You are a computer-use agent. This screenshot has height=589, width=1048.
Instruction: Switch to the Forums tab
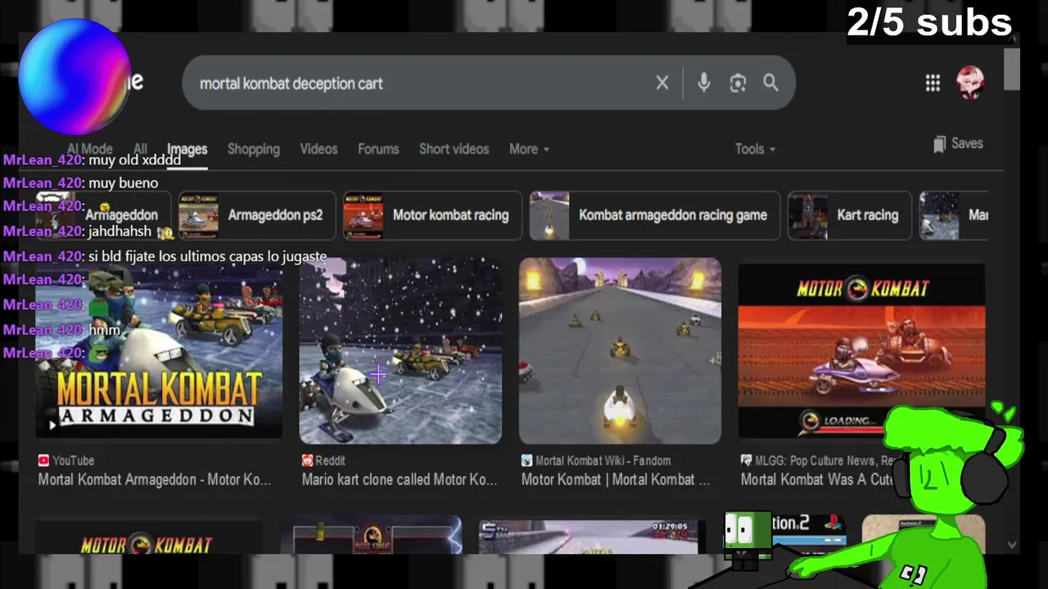[x=378, y=149]
